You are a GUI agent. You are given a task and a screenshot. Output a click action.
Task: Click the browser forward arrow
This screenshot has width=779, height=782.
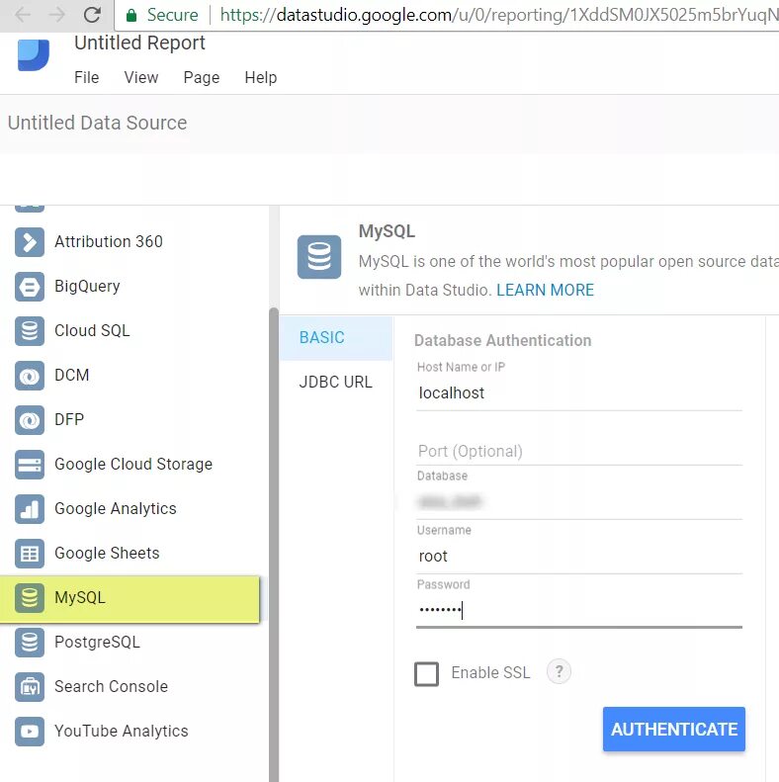click(x=57, y=15)
